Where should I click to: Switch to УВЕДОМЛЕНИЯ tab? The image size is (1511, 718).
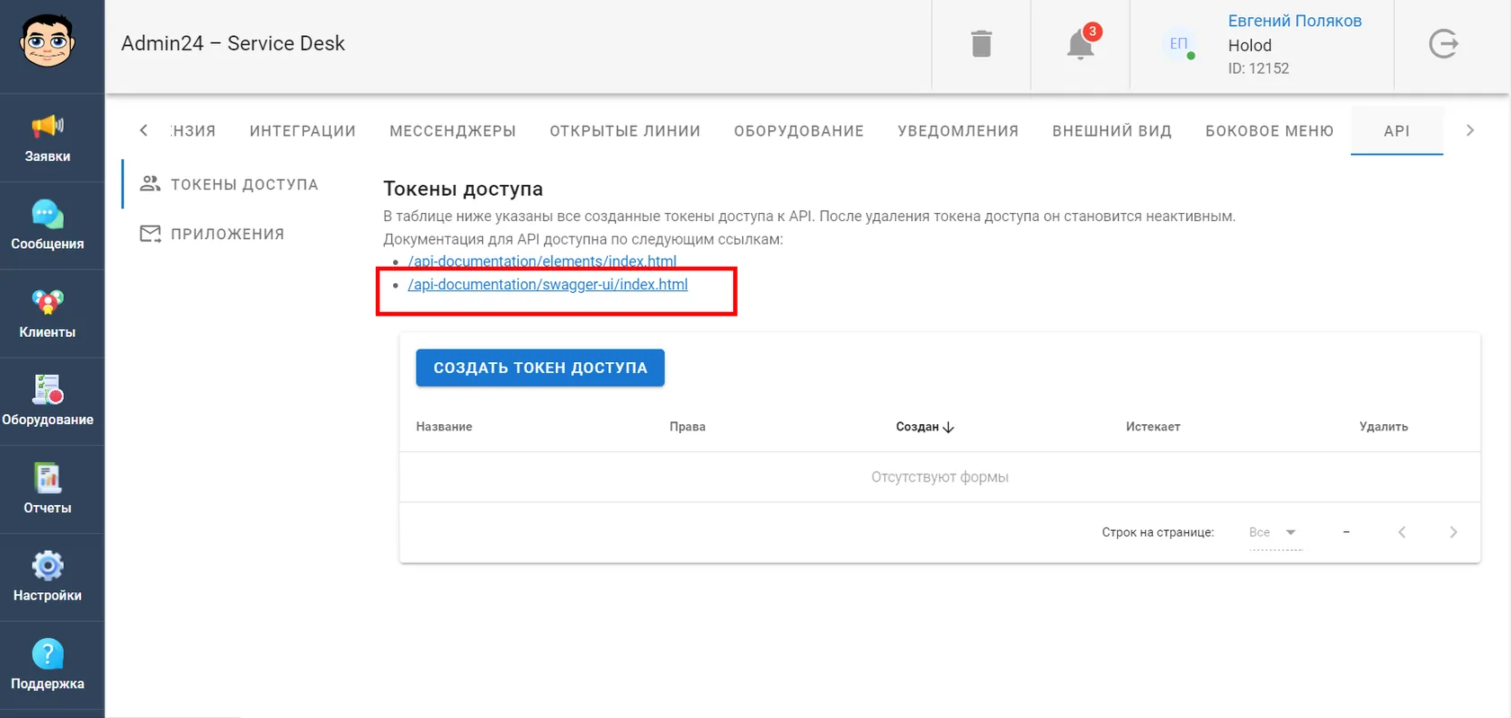958,131
